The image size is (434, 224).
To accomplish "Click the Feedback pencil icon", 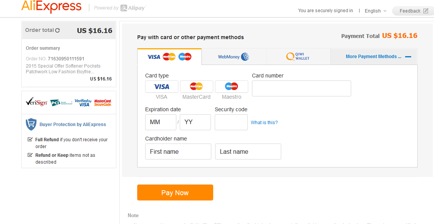I will point(426,11).
